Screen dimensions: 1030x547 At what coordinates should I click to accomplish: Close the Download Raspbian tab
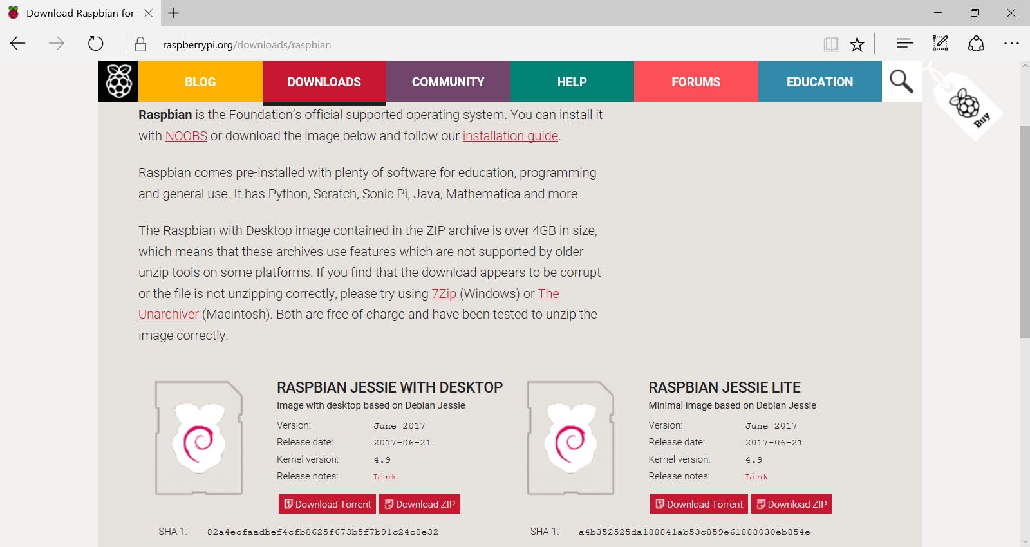pyautogui.click(x=149, y=13)
